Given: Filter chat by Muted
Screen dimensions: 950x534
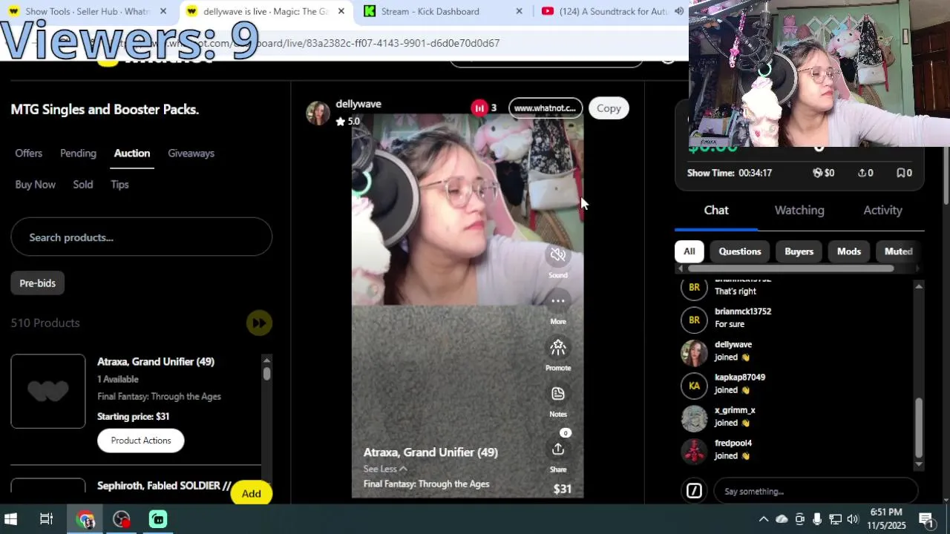Looking at the screenshot, I should pos(898,251).
